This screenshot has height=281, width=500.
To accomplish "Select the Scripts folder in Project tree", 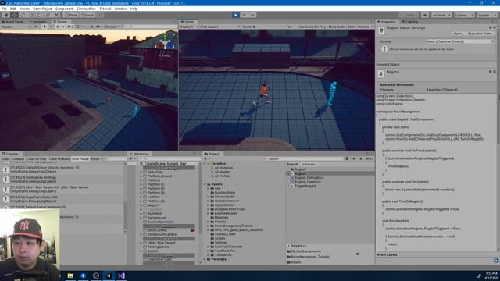I will (220, 238).
